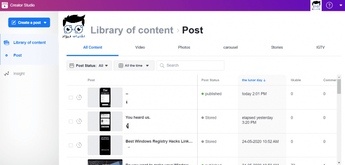Switch to the Photos tab
345x165 pixels.
point(184,47)
